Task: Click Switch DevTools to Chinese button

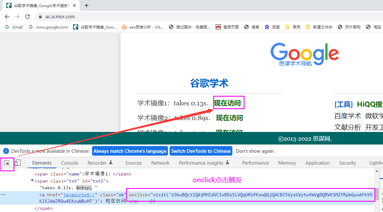Action: 201,151
